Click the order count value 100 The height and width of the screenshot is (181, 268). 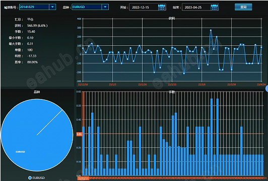click(x=30, y=50)
